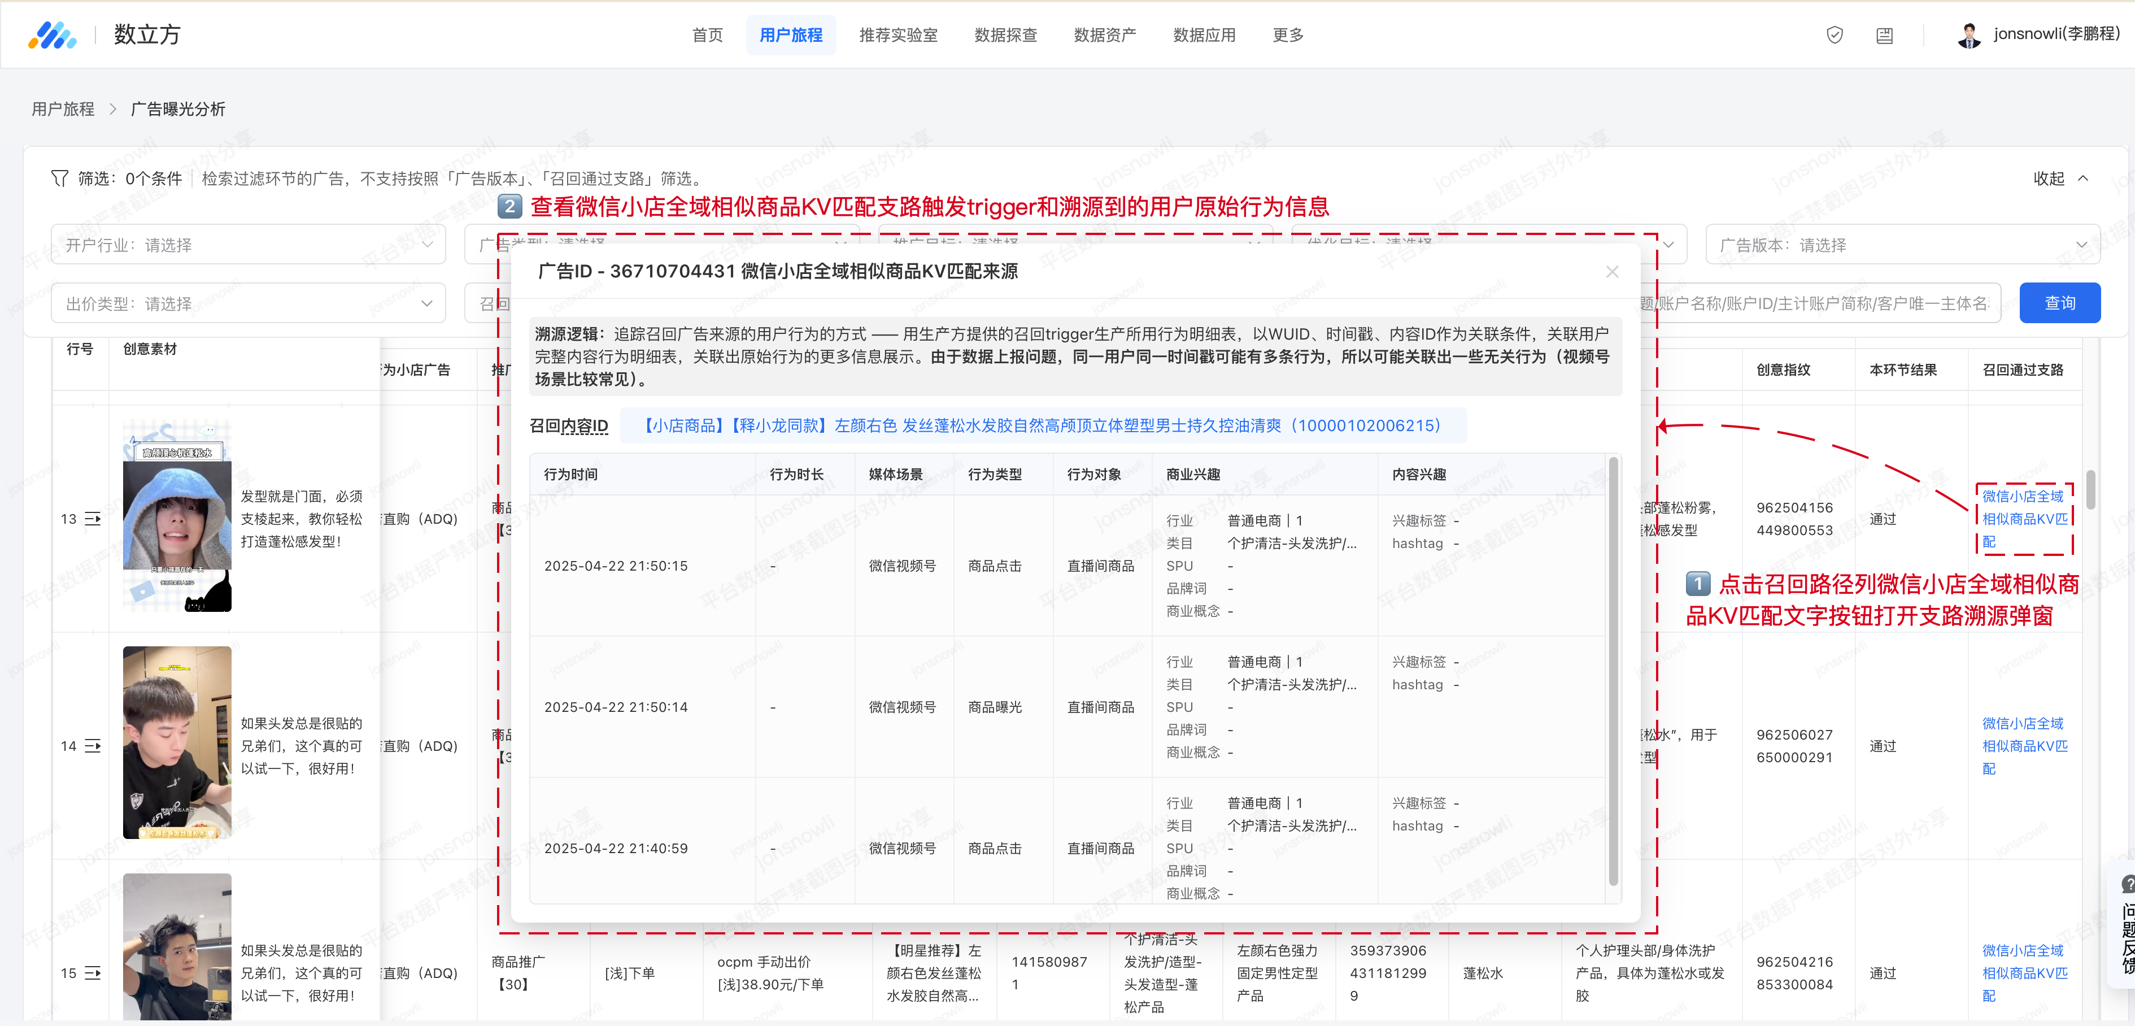Click the shield icon in header

pyautogui.click(x=1834, y=35)
